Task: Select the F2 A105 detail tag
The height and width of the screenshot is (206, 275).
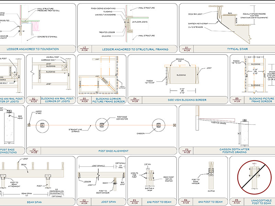Action: point(34,151)
